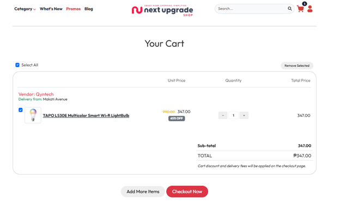340x204 pixels.
Task: Click the Quantity column header
Action: 233,81
